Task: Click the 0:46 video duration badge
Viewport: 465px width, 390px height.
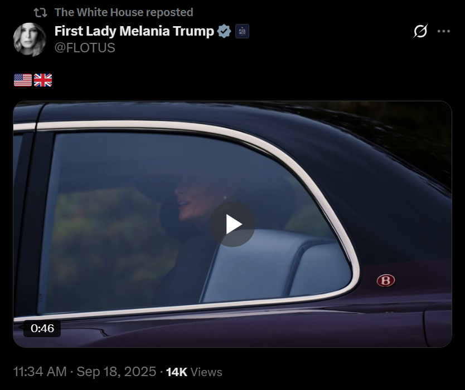Action: pyautogui.click(x=42, y=328)
